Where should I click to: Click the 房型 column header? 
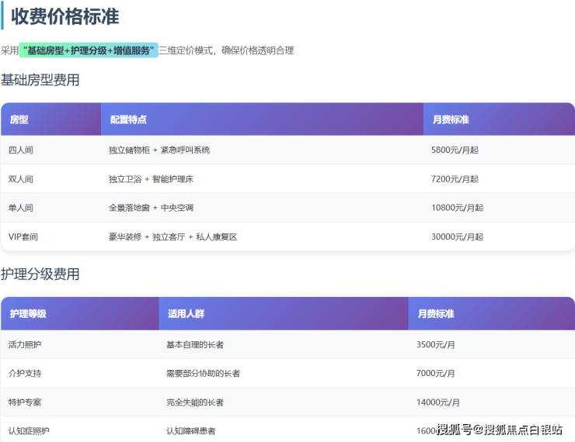click(19, 119)
